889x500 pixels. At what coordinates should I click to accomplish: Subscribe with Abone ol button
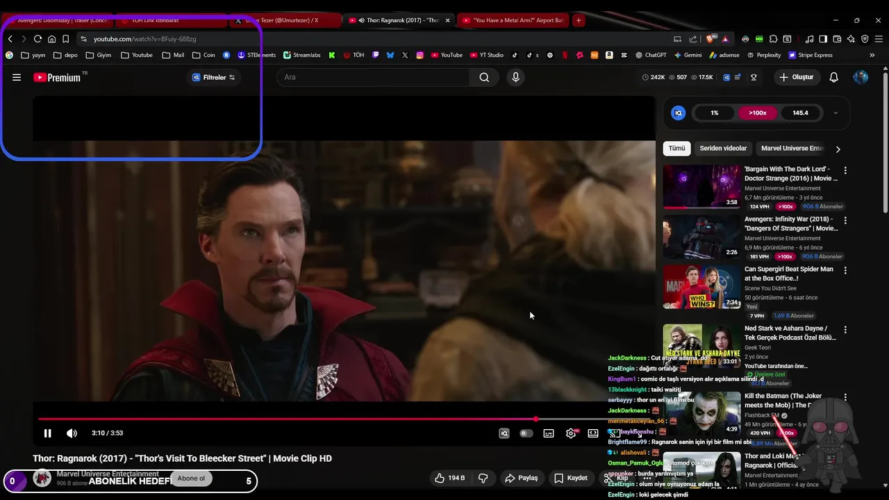click(192, 478)
